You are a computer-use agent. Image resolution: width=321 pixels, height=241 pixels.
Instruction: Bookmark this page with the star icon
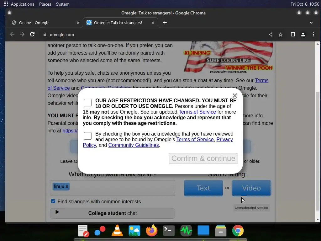pos(281,35)
